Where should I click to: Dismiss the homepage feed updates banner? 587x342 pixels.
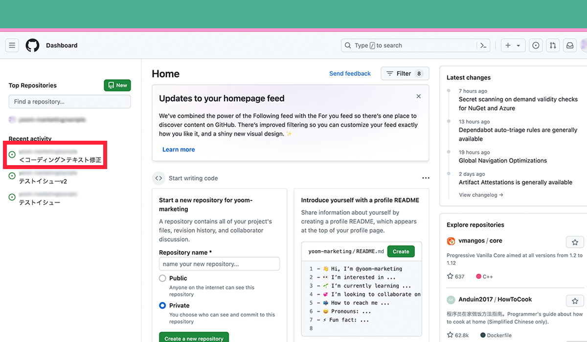(x=418, y=96)
